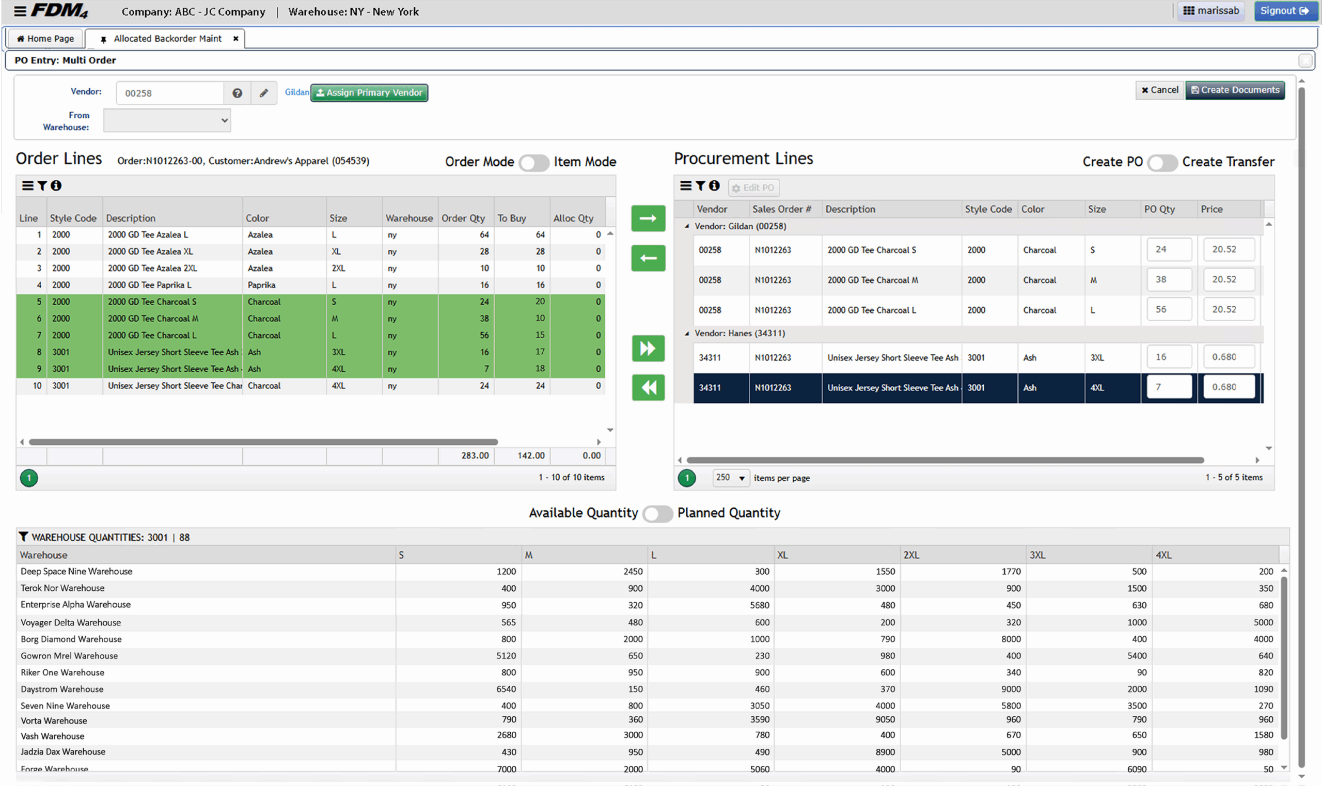Collapse the Vendor: Hanes (34311) group
Screen dimensions: 1322x786
point(686,333)
